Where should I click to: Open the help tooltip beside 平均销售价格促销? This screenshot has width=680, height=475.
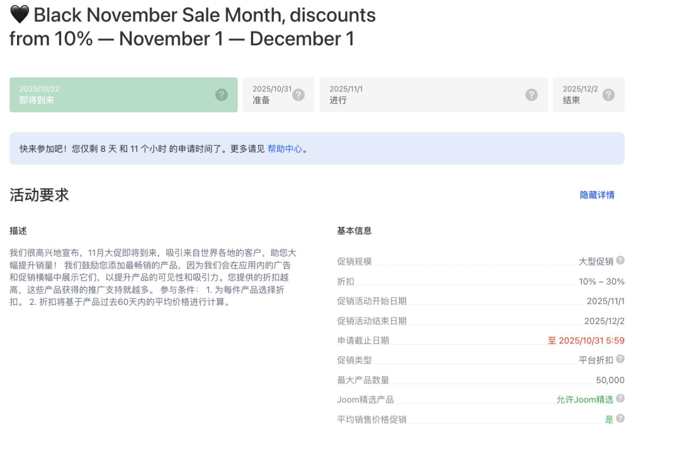click(x=620, y=418)
